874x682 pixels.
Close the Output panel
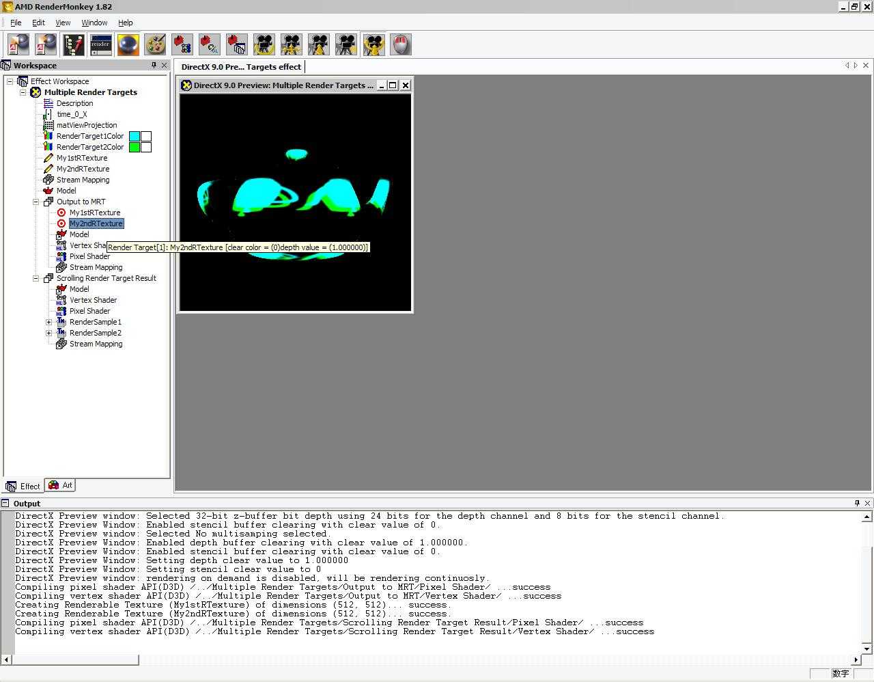867,503
